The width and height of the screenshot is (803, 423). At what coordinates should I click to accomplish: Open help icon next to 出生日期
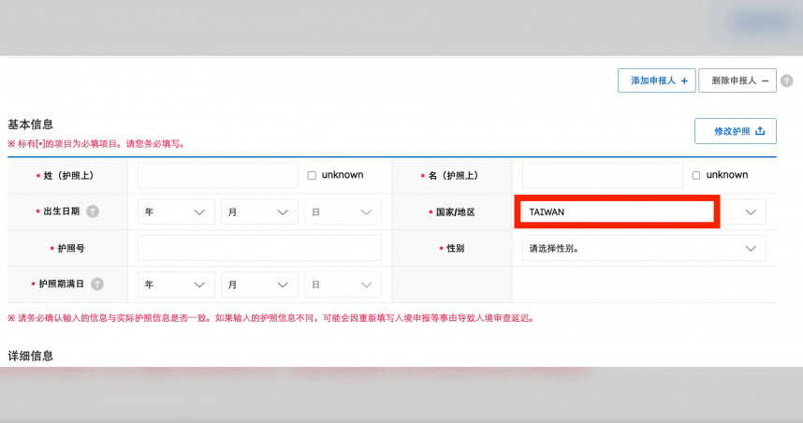coord(93,211)
